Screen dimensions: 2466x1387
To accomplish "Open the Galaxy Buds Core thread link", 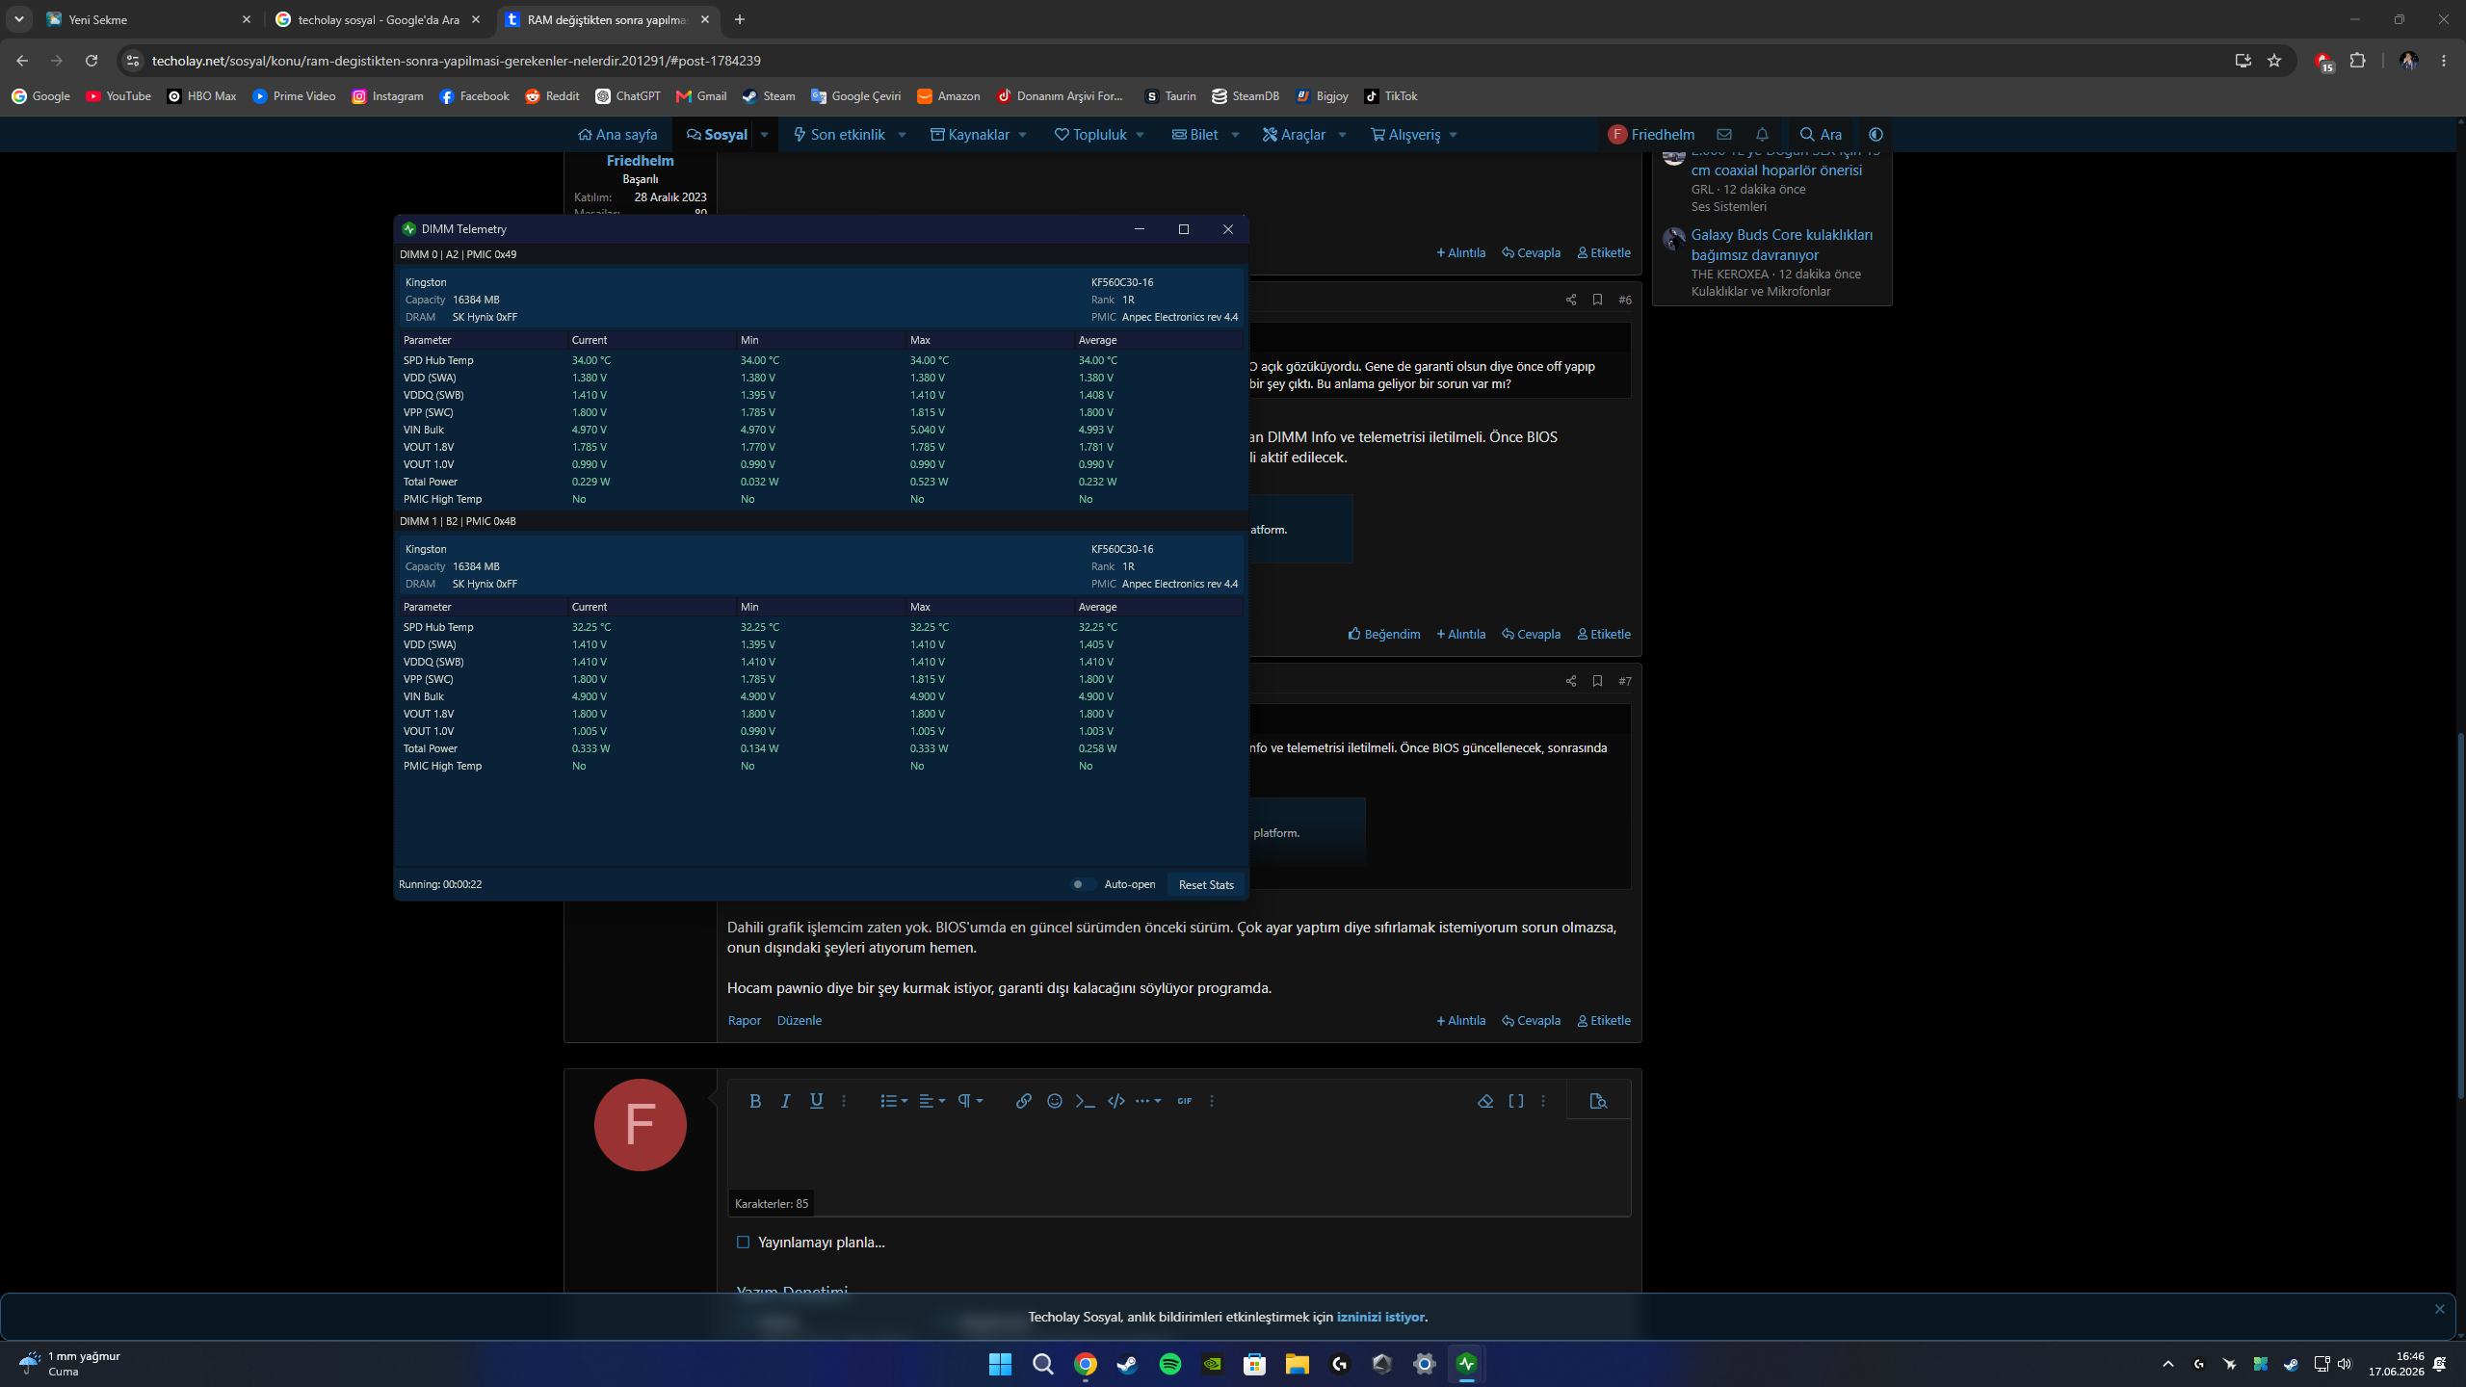I will pyautogui.click(x=1782, y=245).
